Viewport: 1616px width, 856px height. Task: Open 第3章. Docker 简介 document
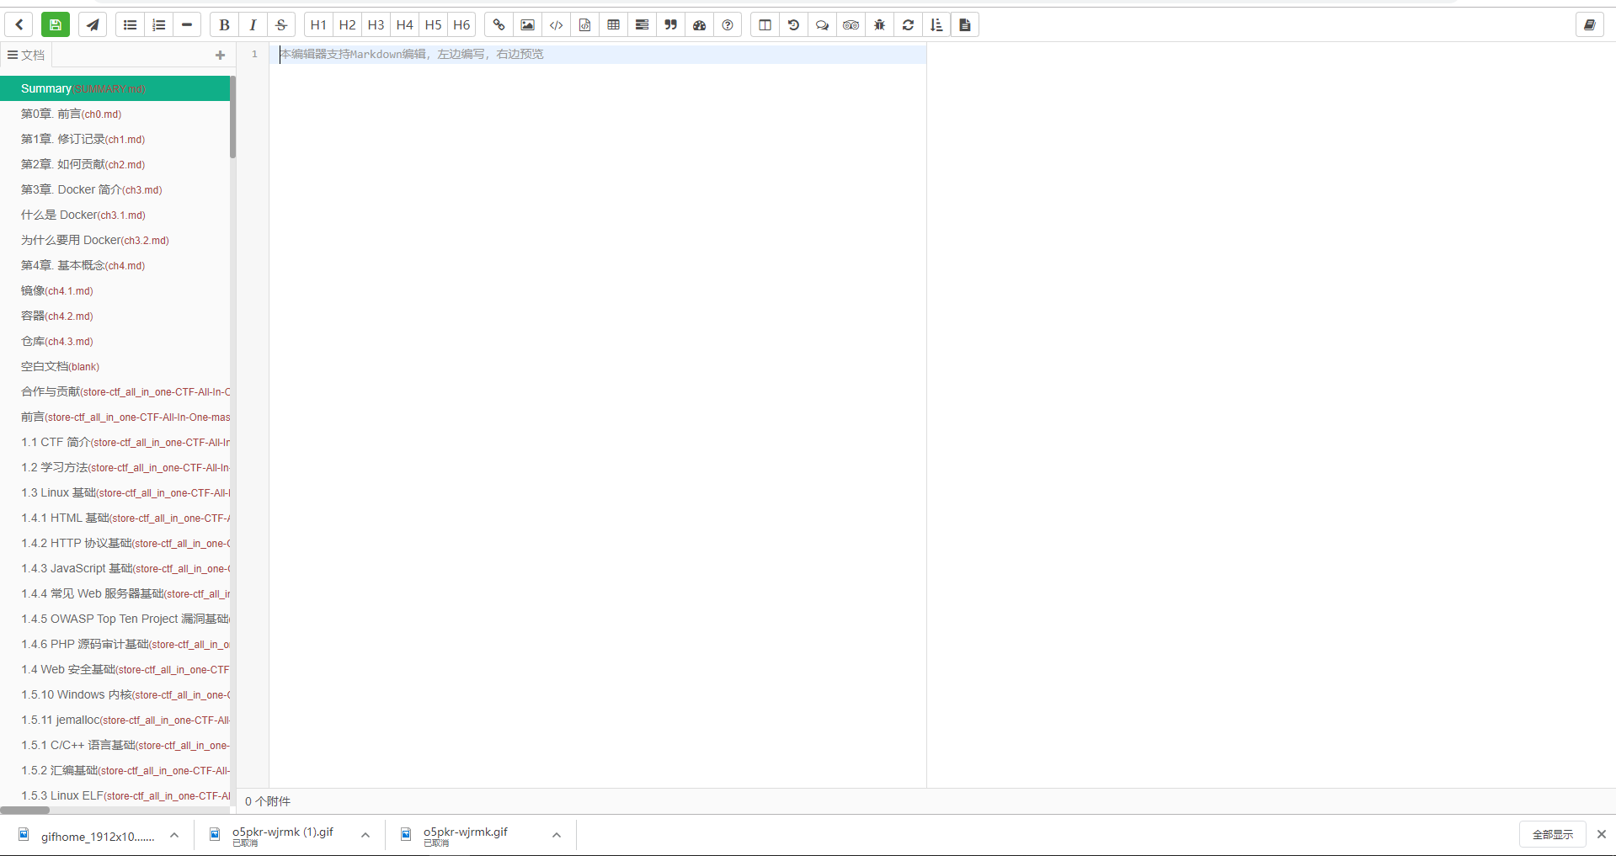point(115,189)
